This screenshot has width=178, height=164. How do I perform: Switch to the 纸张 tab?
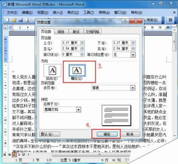pyautogui.click(x=61, y=32)
